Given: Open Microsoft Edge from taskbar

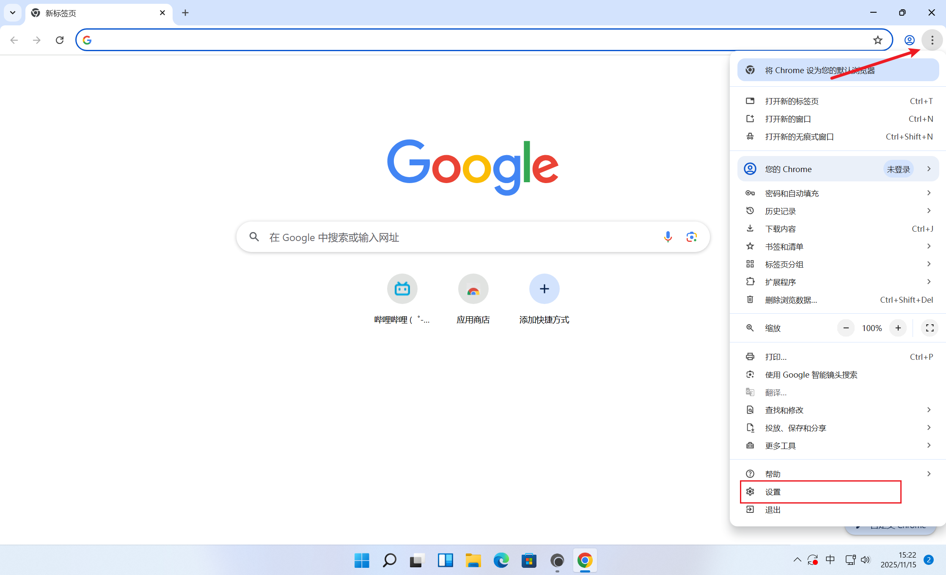Looking at the screenshot, I should coord(501,561).
